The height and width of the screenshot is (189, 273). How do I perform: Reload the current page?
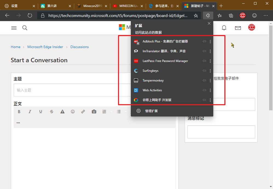[x=30, y=16]
